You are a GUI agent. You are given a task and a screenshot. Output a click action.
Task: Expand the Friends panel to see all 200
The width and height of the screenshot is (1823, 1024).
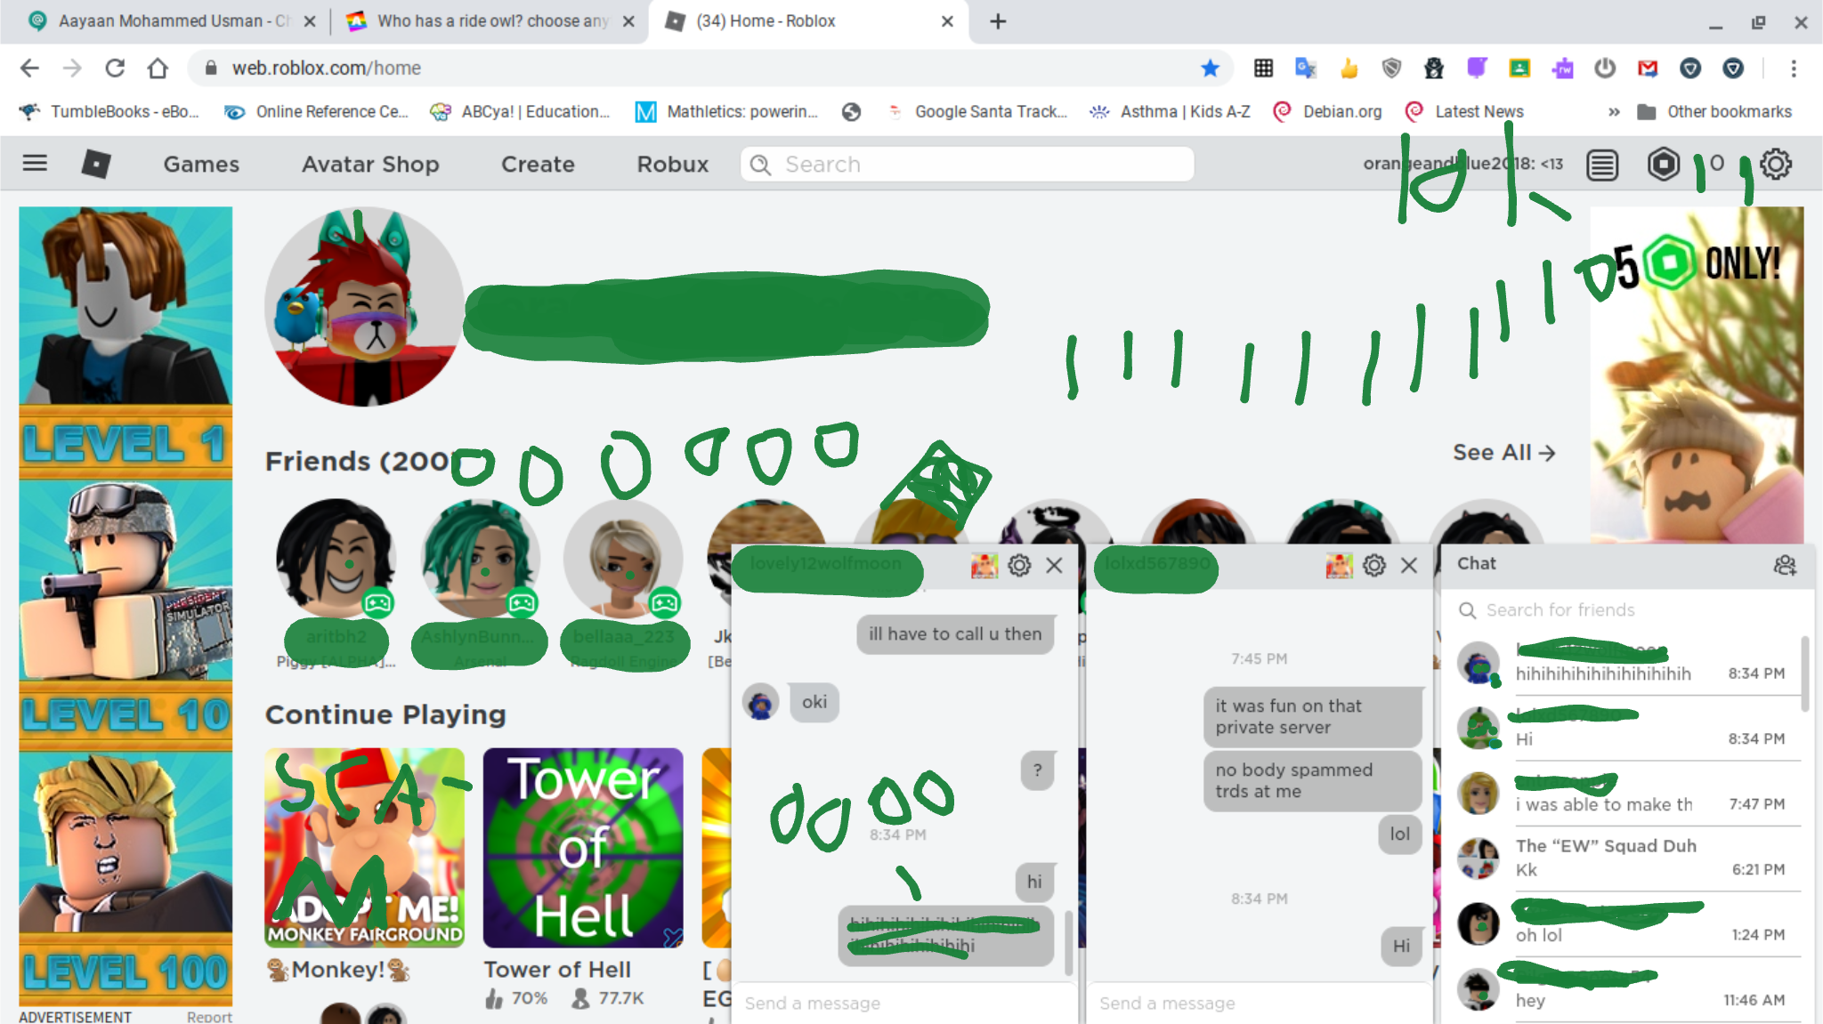point(1503,453)
